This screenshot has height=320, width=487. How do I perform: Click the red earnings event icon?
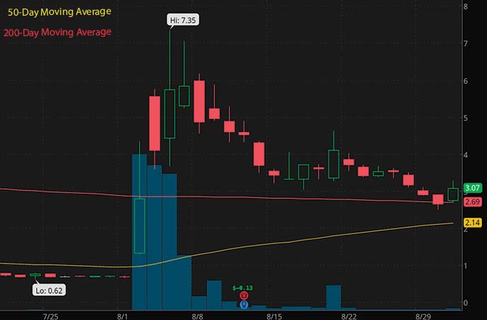243,295
